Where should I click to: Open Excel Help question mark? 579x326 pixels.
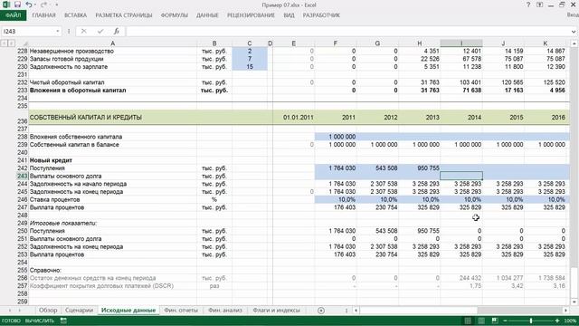[528, 5]
